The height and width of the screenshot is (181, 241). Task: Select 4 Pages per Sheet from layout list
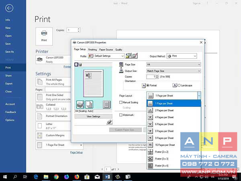[174, 117]
